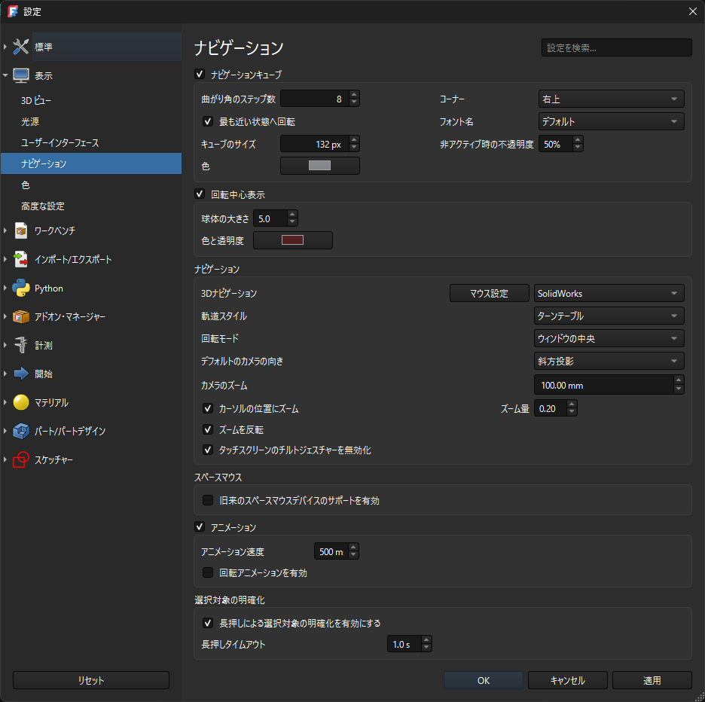Increase 非アクティブ時の不透明度 spinner

(x=578, y=140)
